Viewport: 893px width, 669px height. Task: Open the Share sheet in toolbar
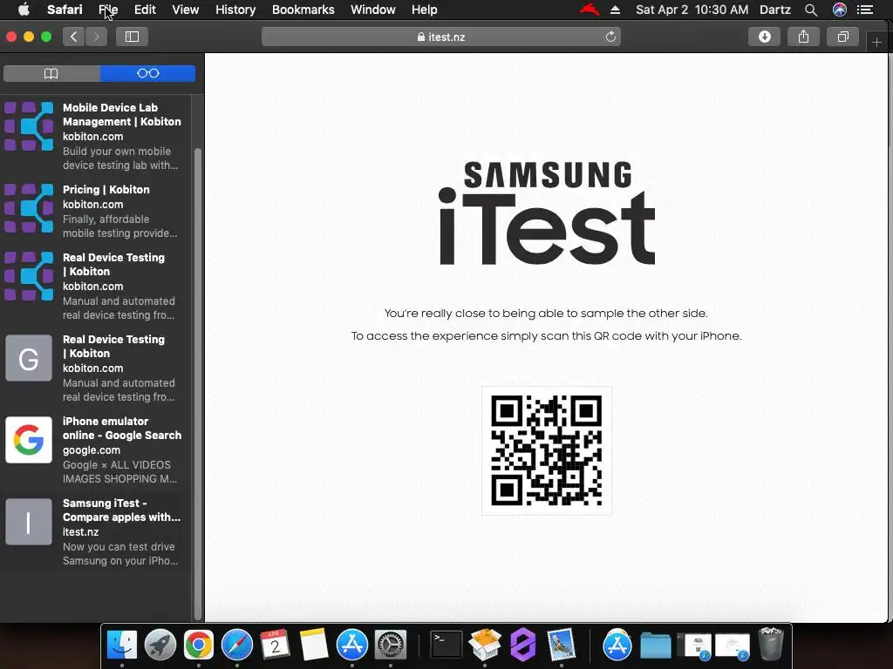(x=803, y=37)
